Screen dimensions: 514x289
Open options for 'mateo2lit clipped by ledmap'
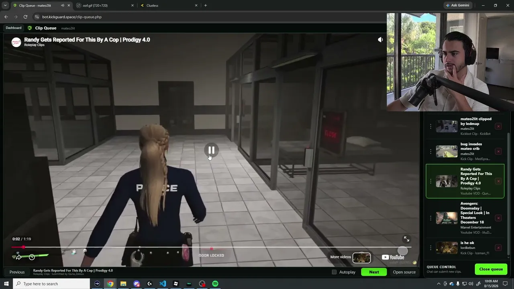point(430,126)
